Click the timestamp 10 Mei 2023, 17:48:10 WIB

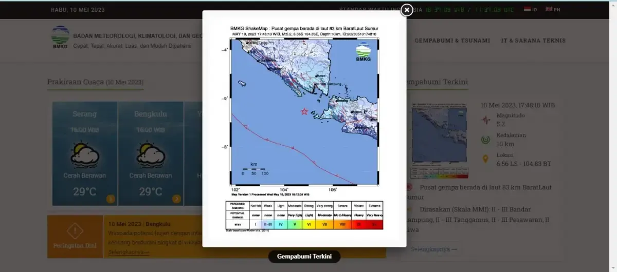tap(518, 105)
